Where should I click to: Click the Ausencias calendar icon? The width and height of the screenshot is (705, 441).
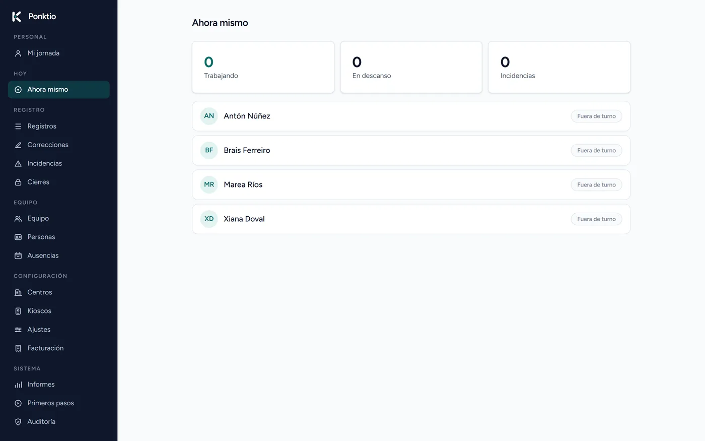18,256
